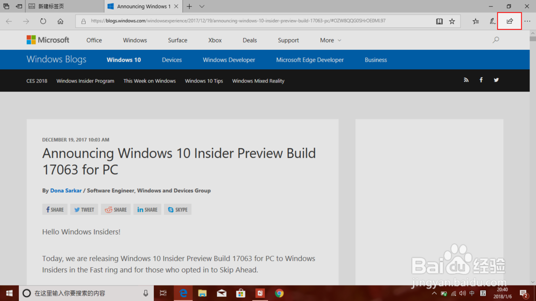Show hidden system tray icons

pyautogui.click(x=434, y=293)
